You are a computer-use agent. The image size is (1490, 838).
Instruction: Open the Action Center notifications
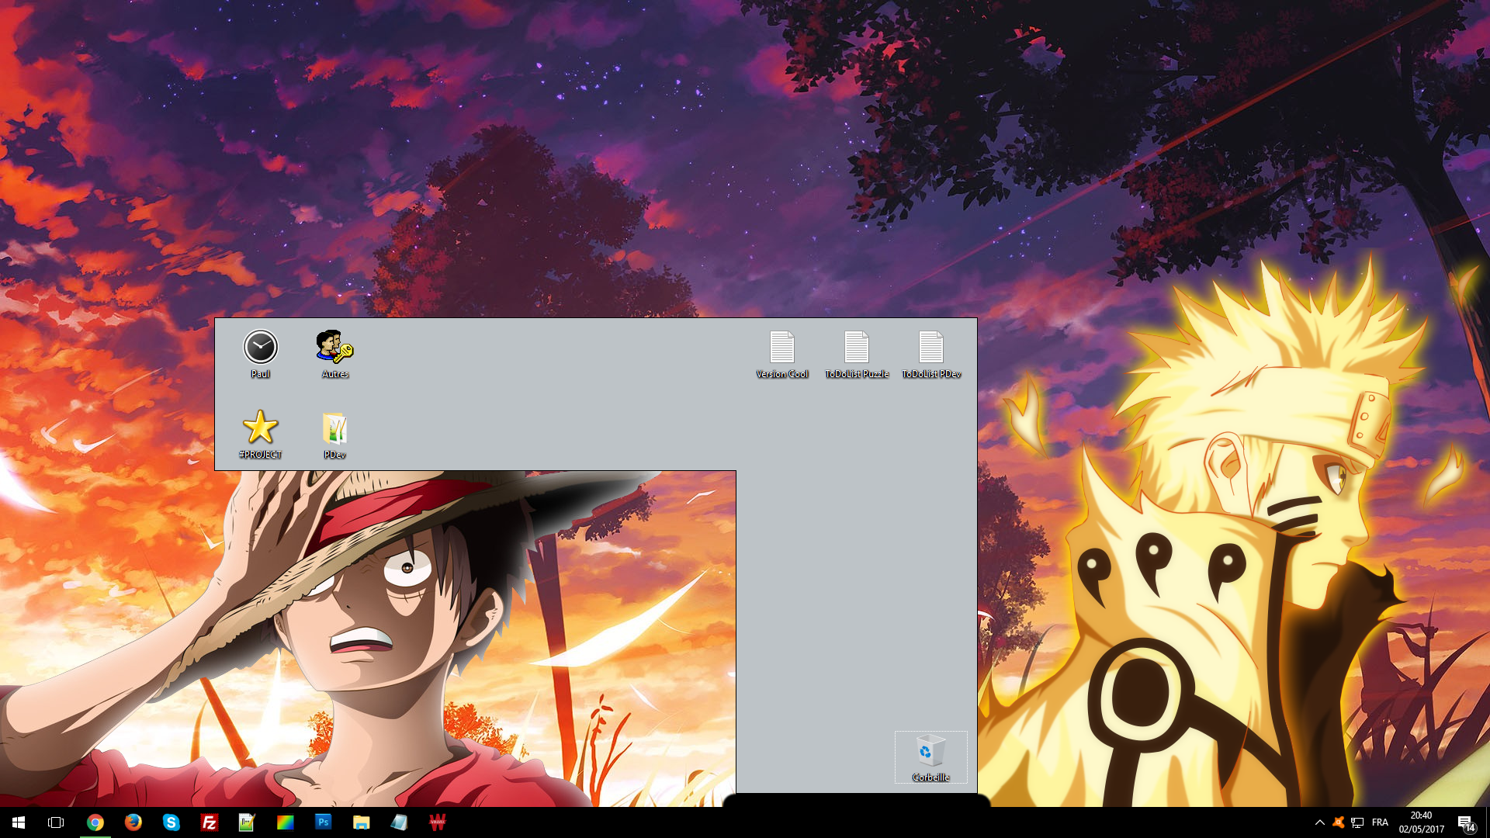(1466, 822)
